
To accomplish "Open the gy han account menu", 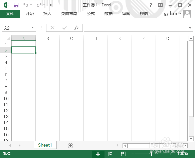I will (x=172, y=13).
